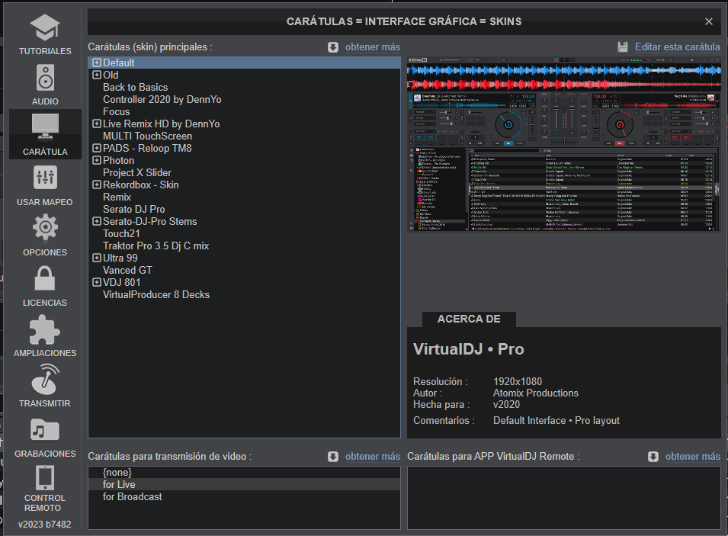Select VirtualProducer 8 Decks skin
This screenshot has height=536, width=728.
(x=244, y=294)
